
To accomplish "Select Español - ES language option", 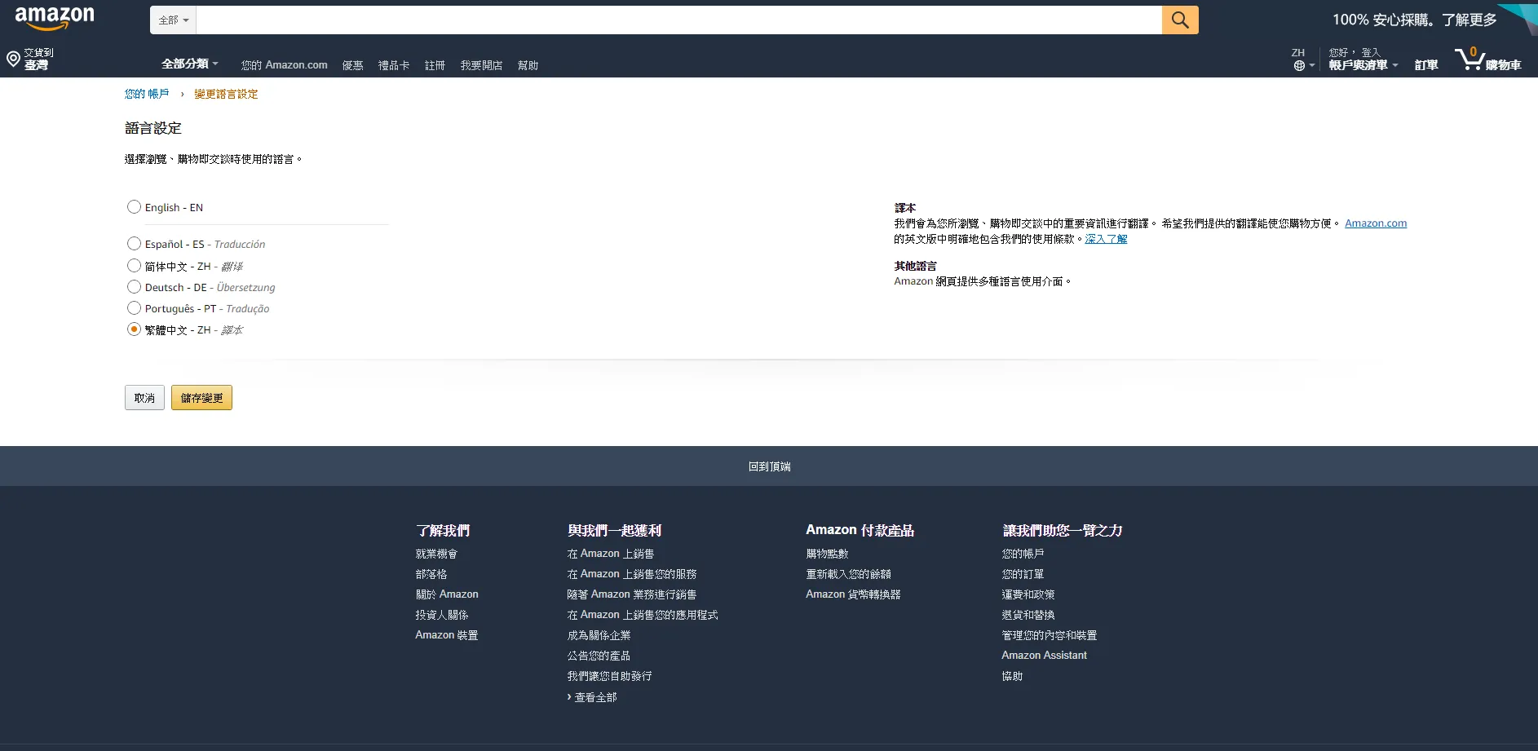I will click(135, 244).
